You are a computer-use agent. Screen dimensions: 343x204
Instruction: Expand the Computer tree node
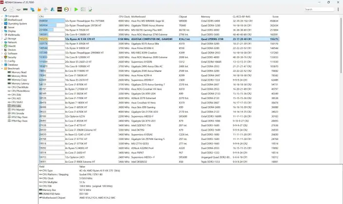[x=2, y=16]
